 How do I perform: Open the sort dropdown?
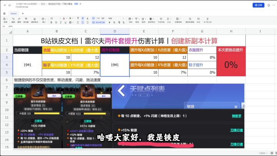coord(144,20)
